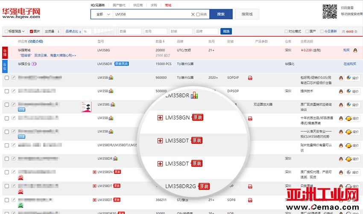This screenshot has height=214, width=363.
Task: Focus the 数量 filter field
Action: coord(130,31)
